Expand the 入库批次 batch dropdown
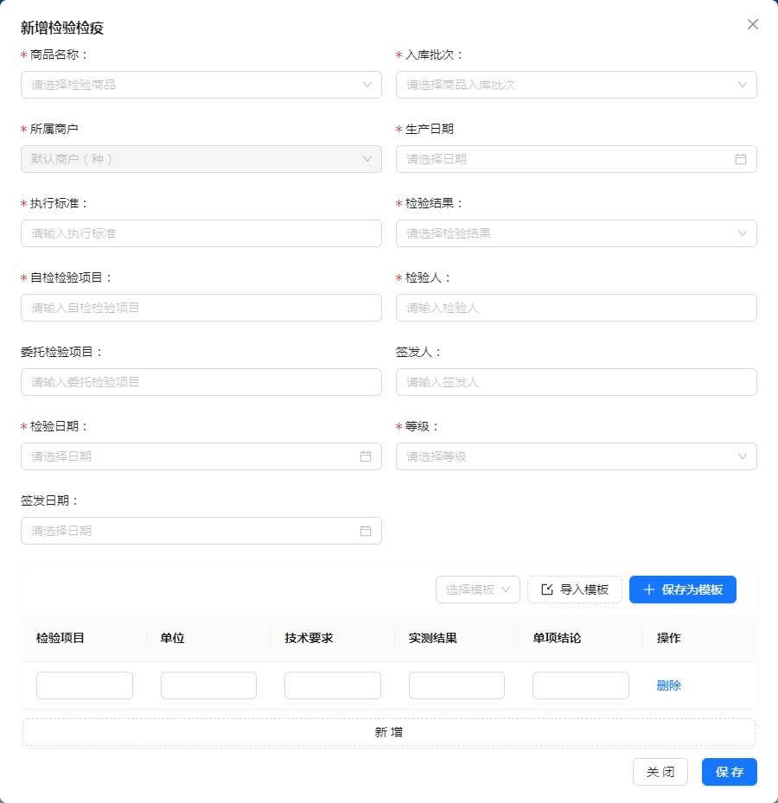This screenshot has width=778, height=803. 576,85
